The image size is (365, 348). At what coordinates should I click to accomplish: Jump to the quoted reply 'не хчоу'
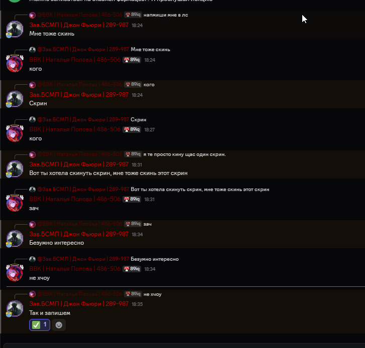point(153,294)
